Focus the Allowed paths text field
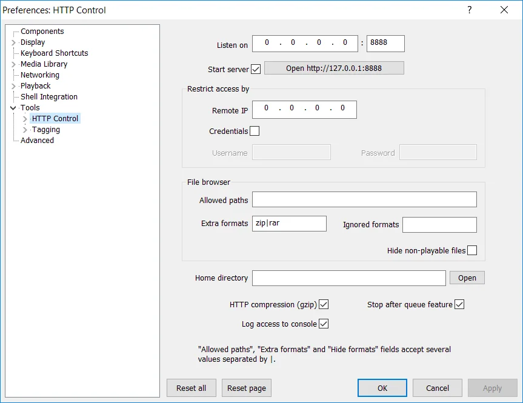523x403 pixels. pos(364,200)
